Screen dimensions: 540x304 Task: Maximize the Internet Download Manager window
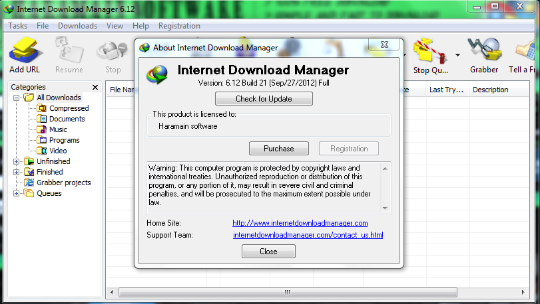pos(495,7)
